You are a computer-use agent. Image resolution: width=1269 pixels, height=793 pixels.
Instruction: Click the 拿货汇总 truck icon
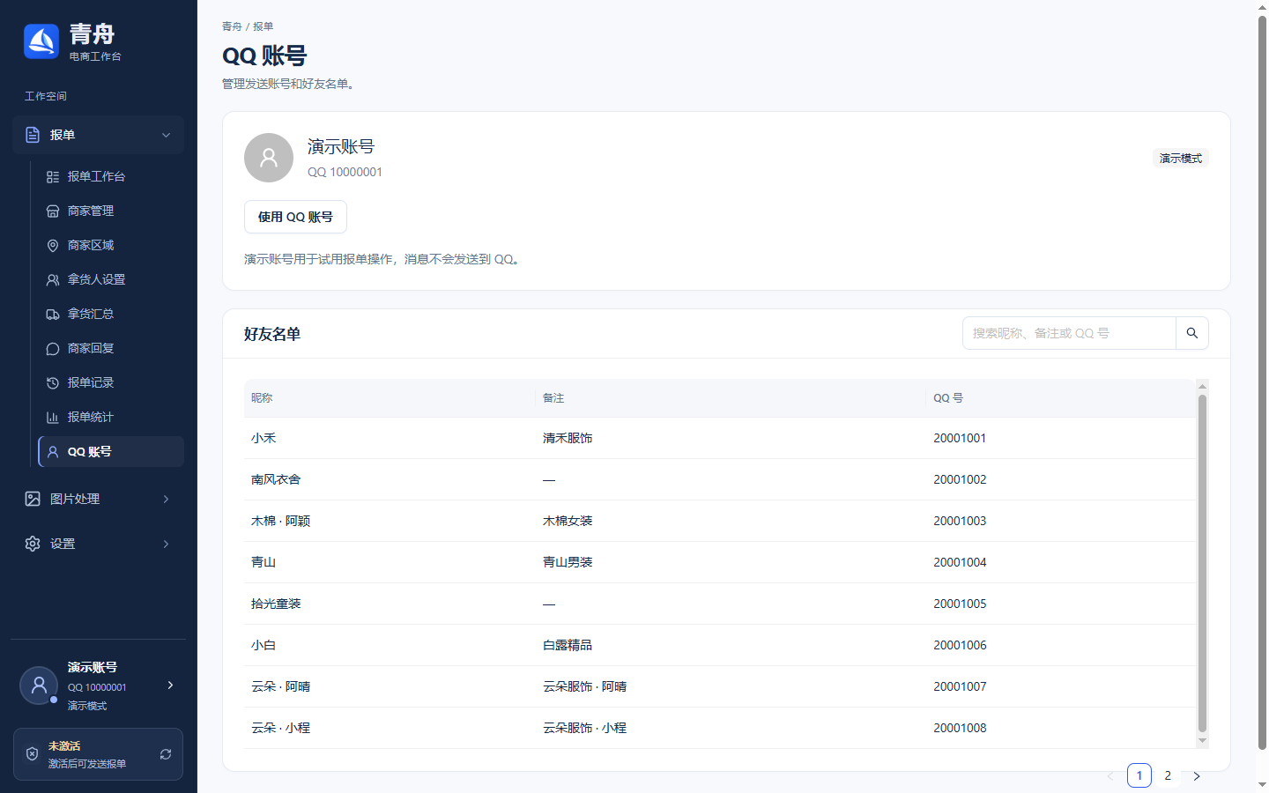pyautogui.click(x=53, y=315)
